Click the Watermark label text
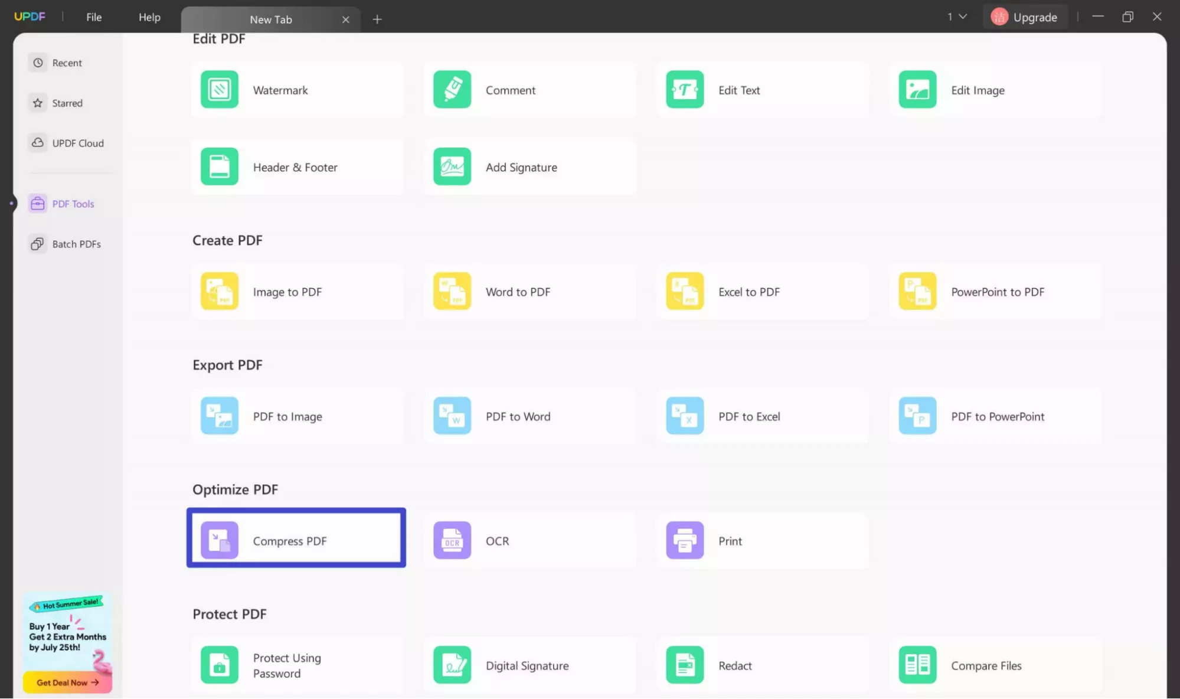 click(x=280, y=90)
